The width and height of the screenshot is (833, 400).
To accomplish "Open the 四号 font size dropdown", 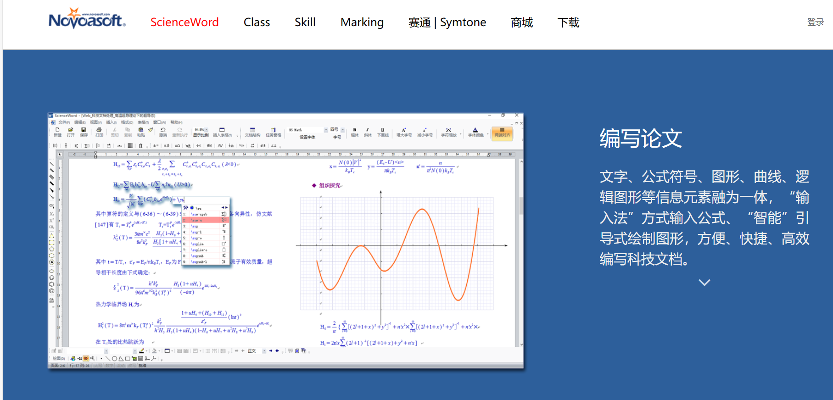I will [342, 130].
